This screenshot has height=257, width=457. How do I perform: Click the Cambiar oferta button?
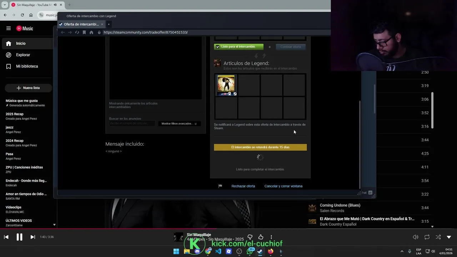[291, 47]
